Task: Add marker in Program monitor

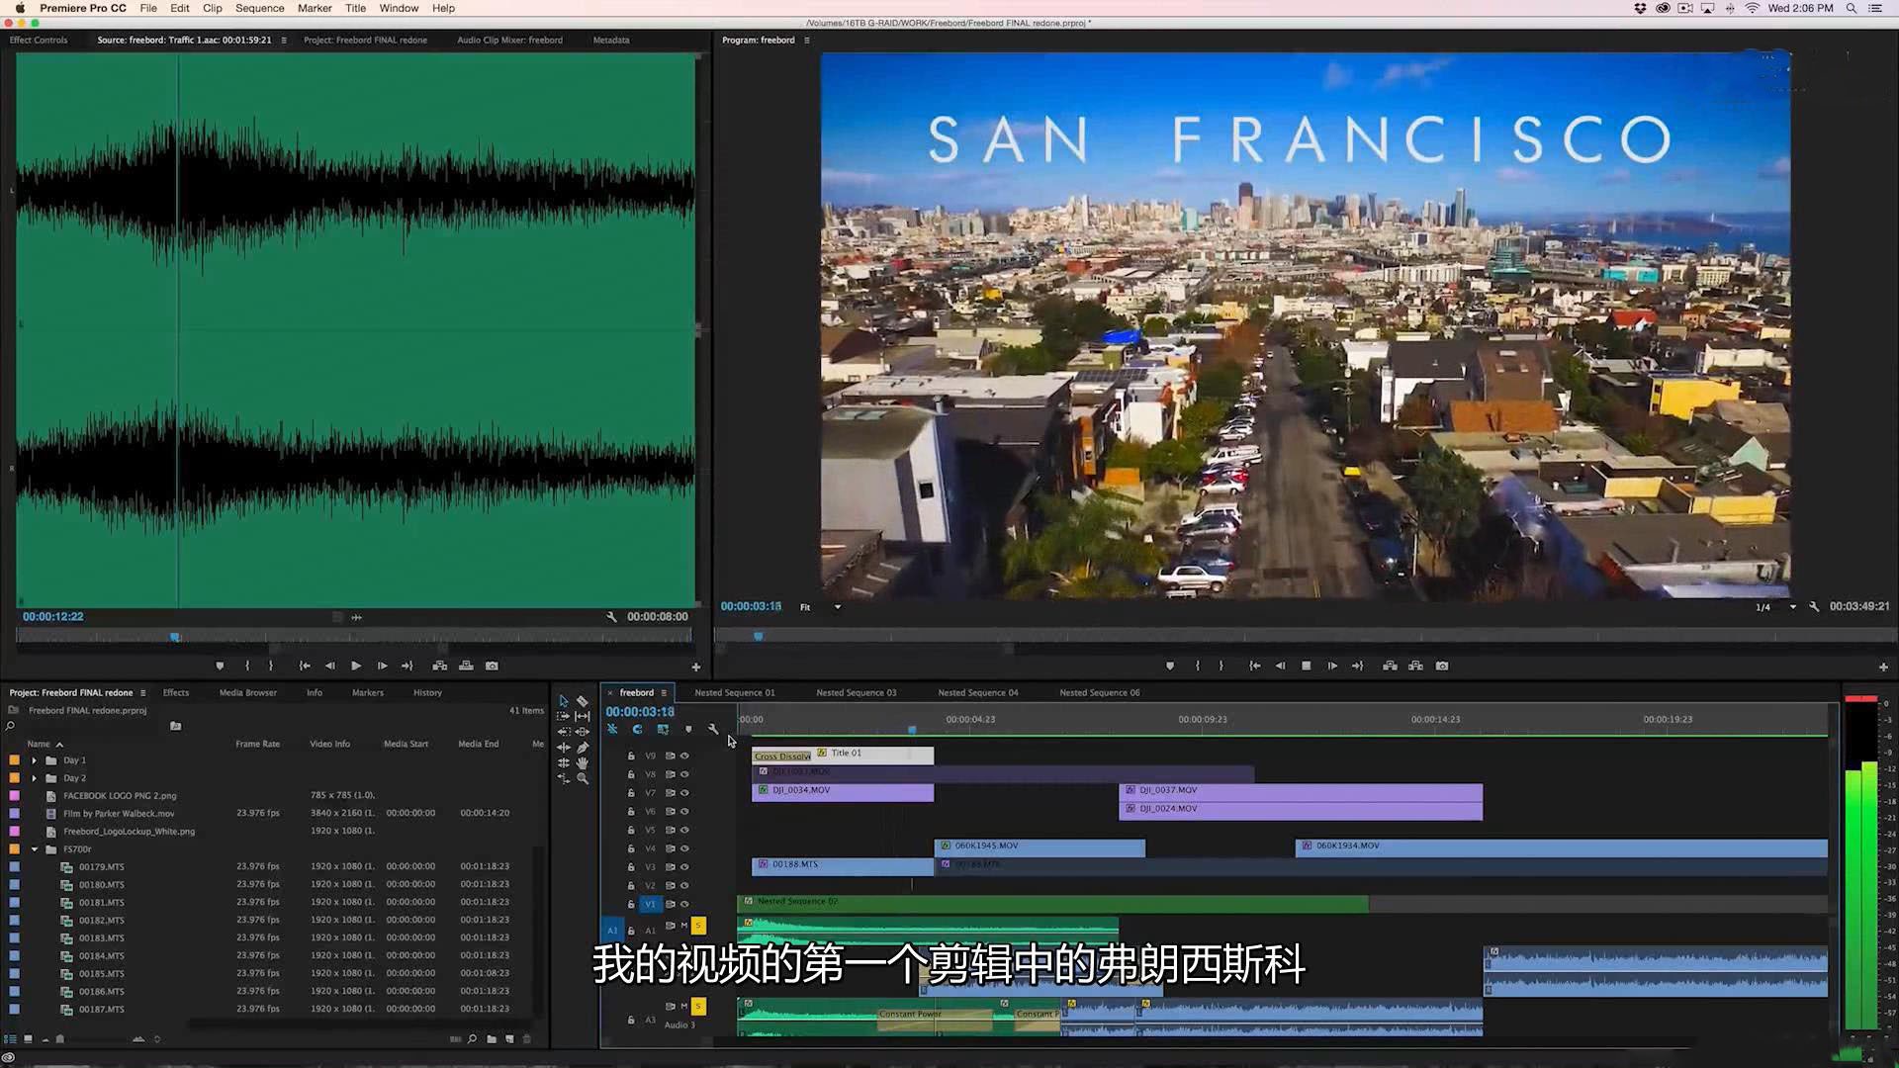Action: point(1170,666)
